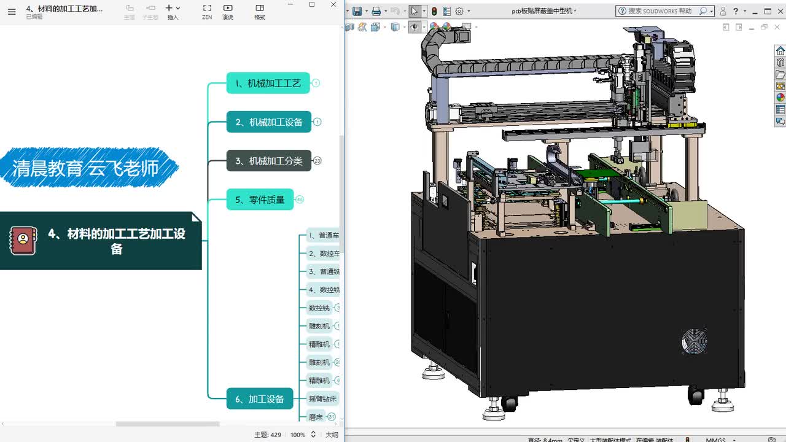Start the presentation (演说) mode
The height and width of the screenshot is (442, 786).
point(228,11)
